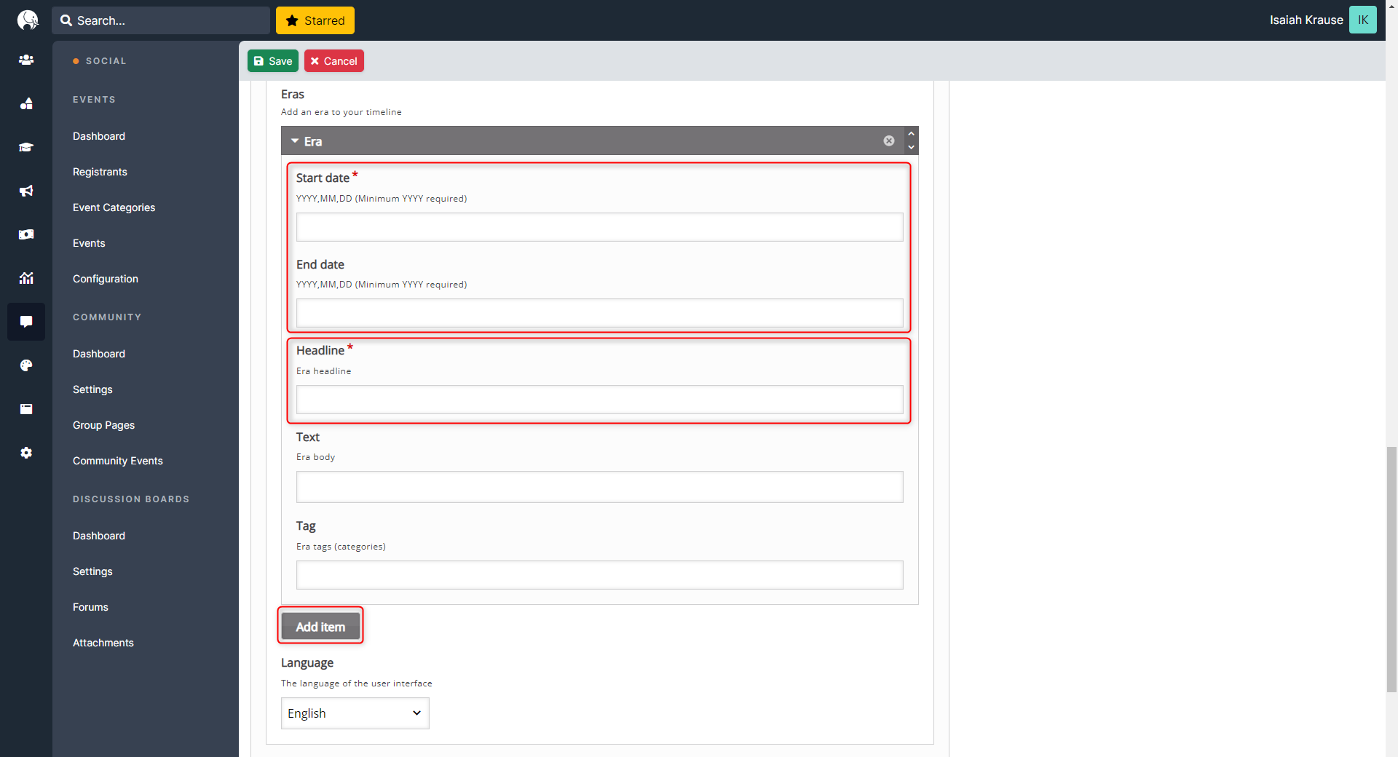Open Registrants menu item
Screen dimensions: 1398x757
[x=100, y=172]
